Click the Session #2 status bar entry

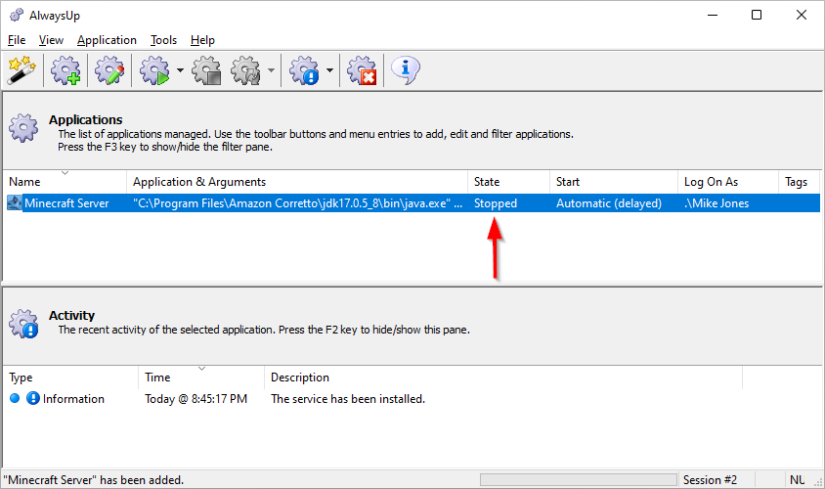[710, 480]
